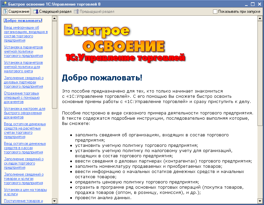Image resolution: width=264 pixels, height=205 pixels.
Task: Open учетной политики для налогового учета link
Action: (x=24, y=67)
